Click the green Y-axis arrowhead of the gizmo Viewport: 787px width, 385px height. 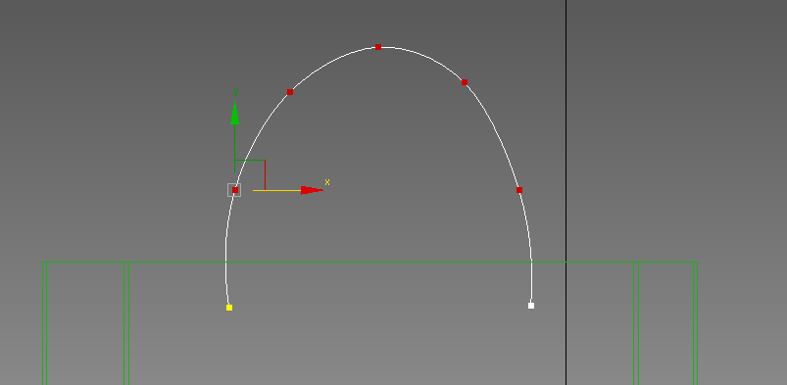tap(234, 113)
